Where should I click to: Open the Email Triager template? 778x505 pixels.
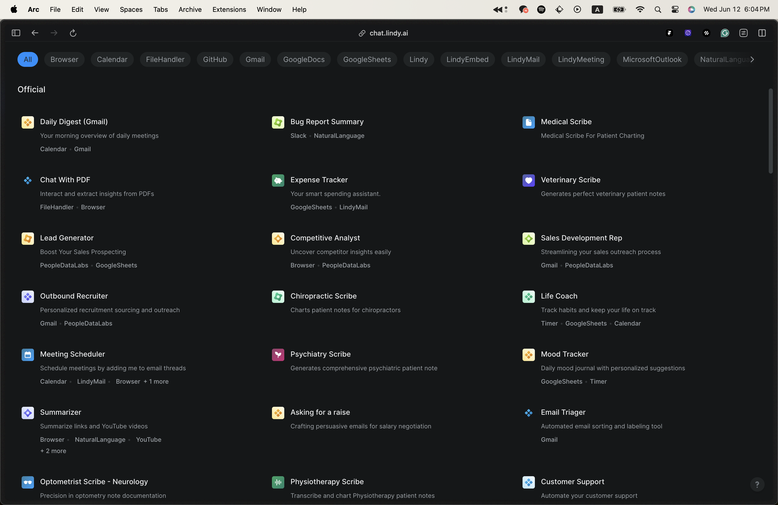pos(563,412)
